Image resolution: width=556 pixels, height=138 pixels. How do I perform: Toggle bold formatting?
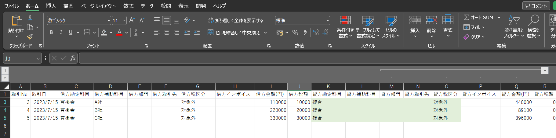pyautogui.click(x=51, y=33)
